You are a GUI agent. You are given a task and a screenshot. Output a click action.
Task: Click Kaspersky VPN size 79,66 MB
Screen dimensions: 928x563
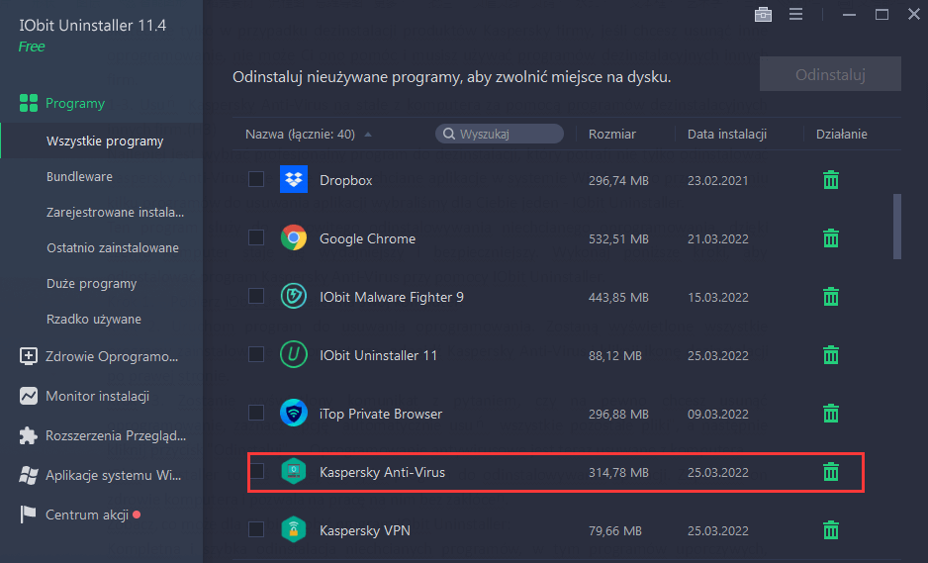tap(615, 531)
